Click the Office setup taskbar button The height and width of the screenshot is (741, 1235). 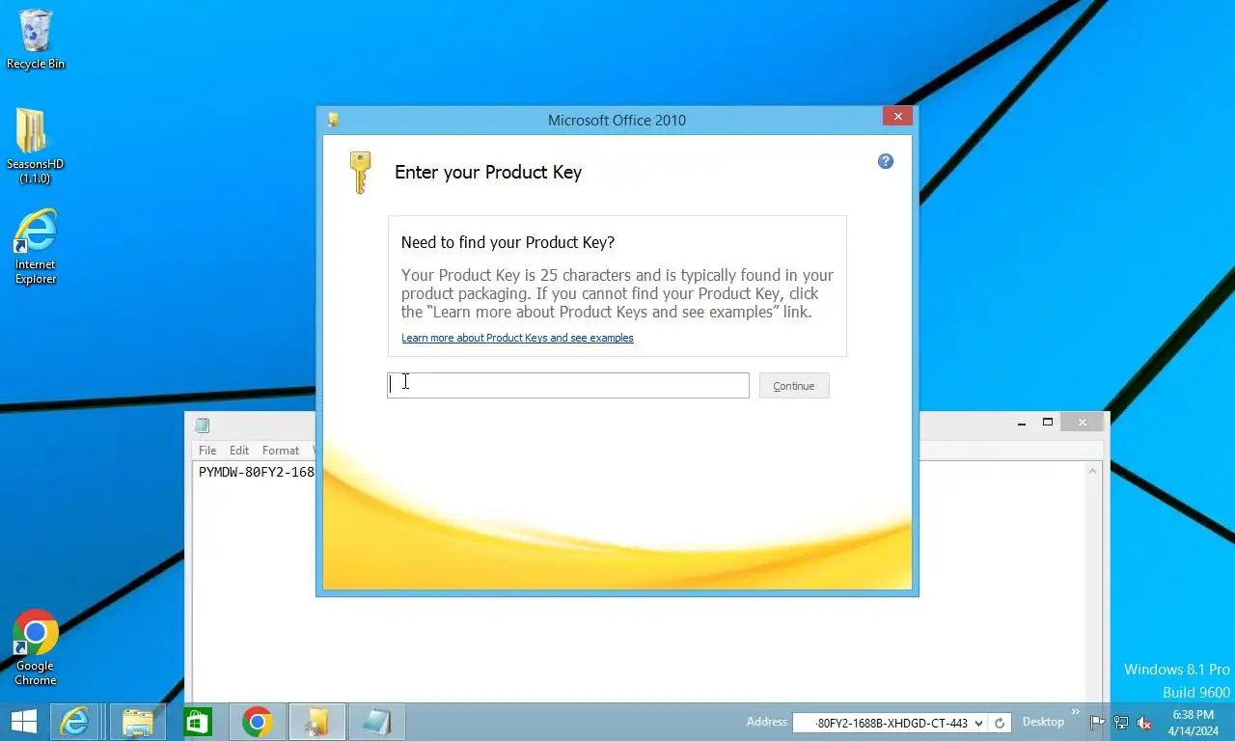coord(316,722)
